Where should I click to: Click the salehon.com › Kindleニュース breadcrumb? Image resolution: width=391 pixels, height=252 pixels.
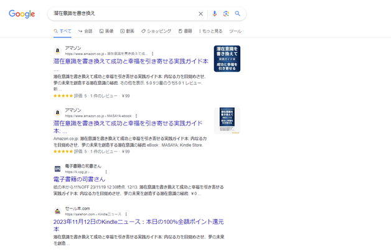[x=93, y=215]
